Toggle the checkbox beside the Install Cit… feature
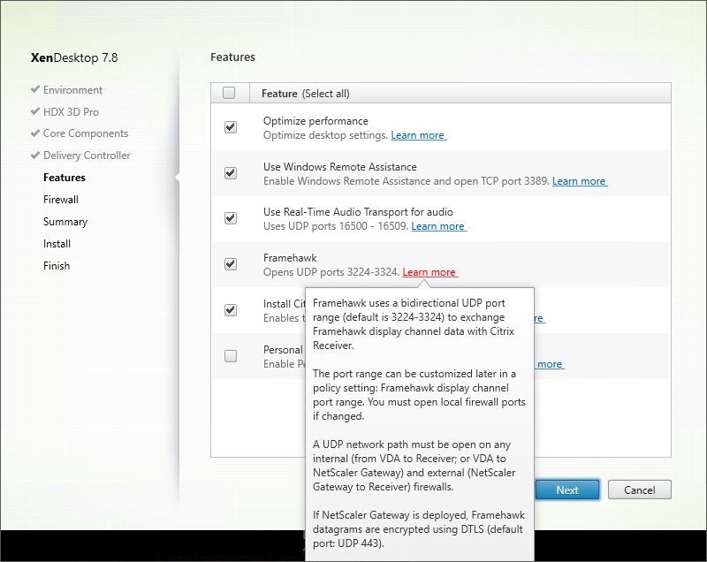The width and height of the screenshot is (707, 562). click(231, 310)
